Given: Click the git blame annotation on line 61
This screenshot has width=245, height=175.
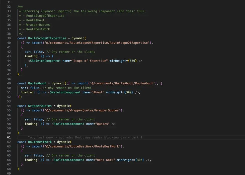Looking at the screenshot, I should 85,137.
